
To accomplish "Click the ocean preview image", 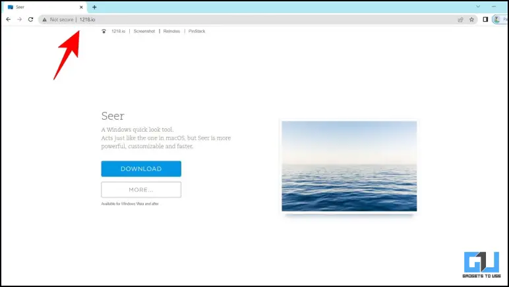I will click(349, 166).
